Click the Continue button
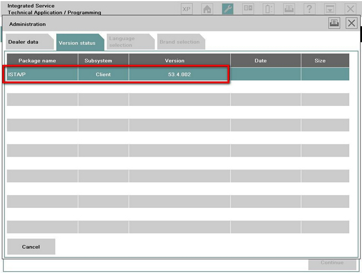The image size is (362, 273). [x=332, y=264]
